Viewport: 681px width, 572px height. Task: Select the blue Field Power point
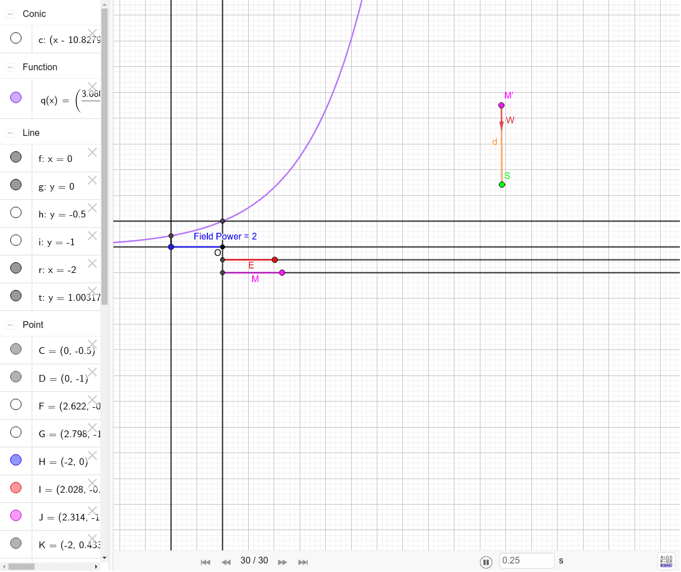(171, 247)
